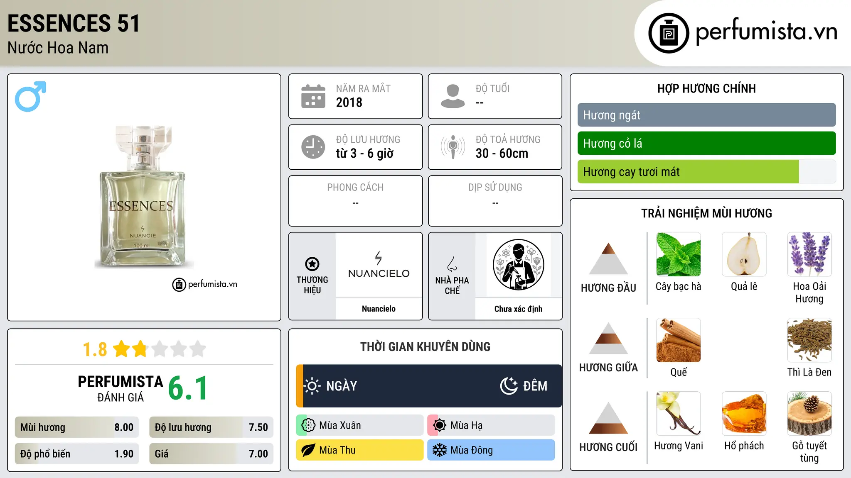Click the Mùa Thu season bar
The image size is (851, 478).
360,450
